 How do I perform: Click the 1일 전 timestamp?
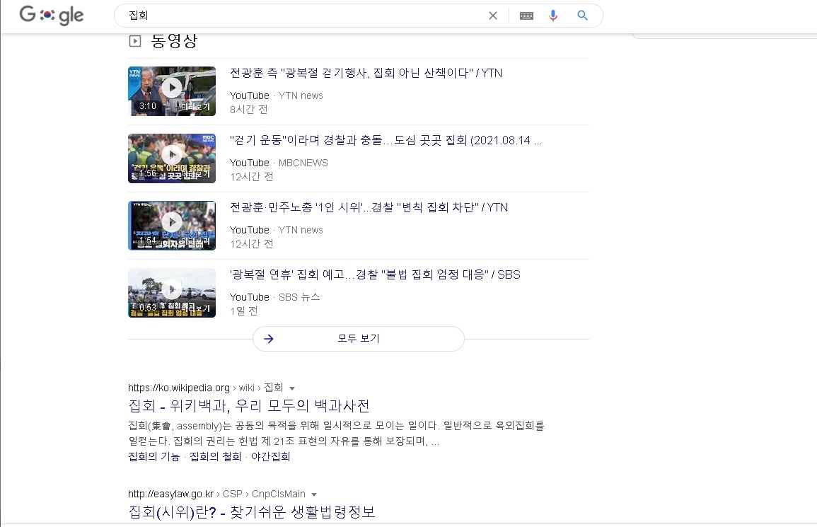pos(244,311)
